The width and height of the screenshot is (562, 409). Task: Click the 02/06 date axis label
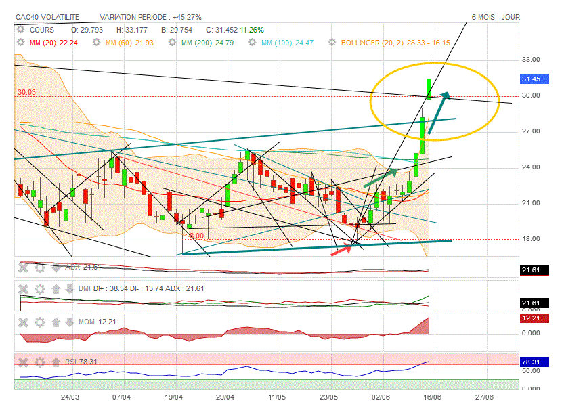pyautogui.click(x=381, y=397)
